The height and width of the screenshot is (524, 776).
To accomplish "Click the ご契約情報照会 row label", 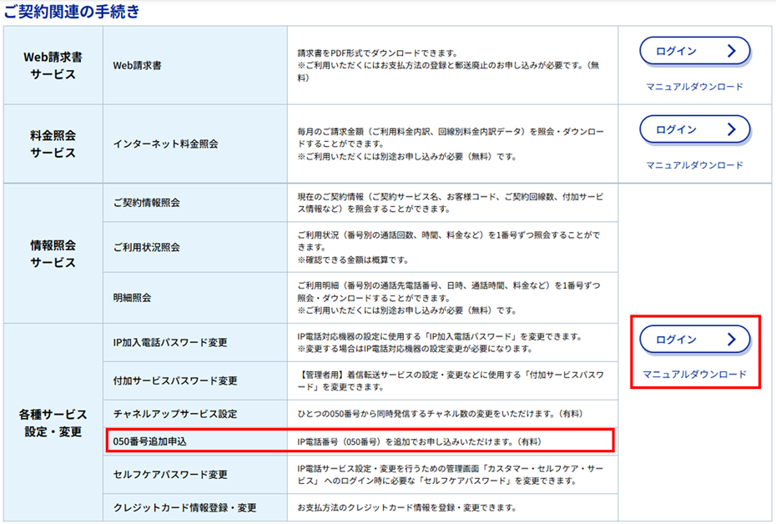I will 147,203.
